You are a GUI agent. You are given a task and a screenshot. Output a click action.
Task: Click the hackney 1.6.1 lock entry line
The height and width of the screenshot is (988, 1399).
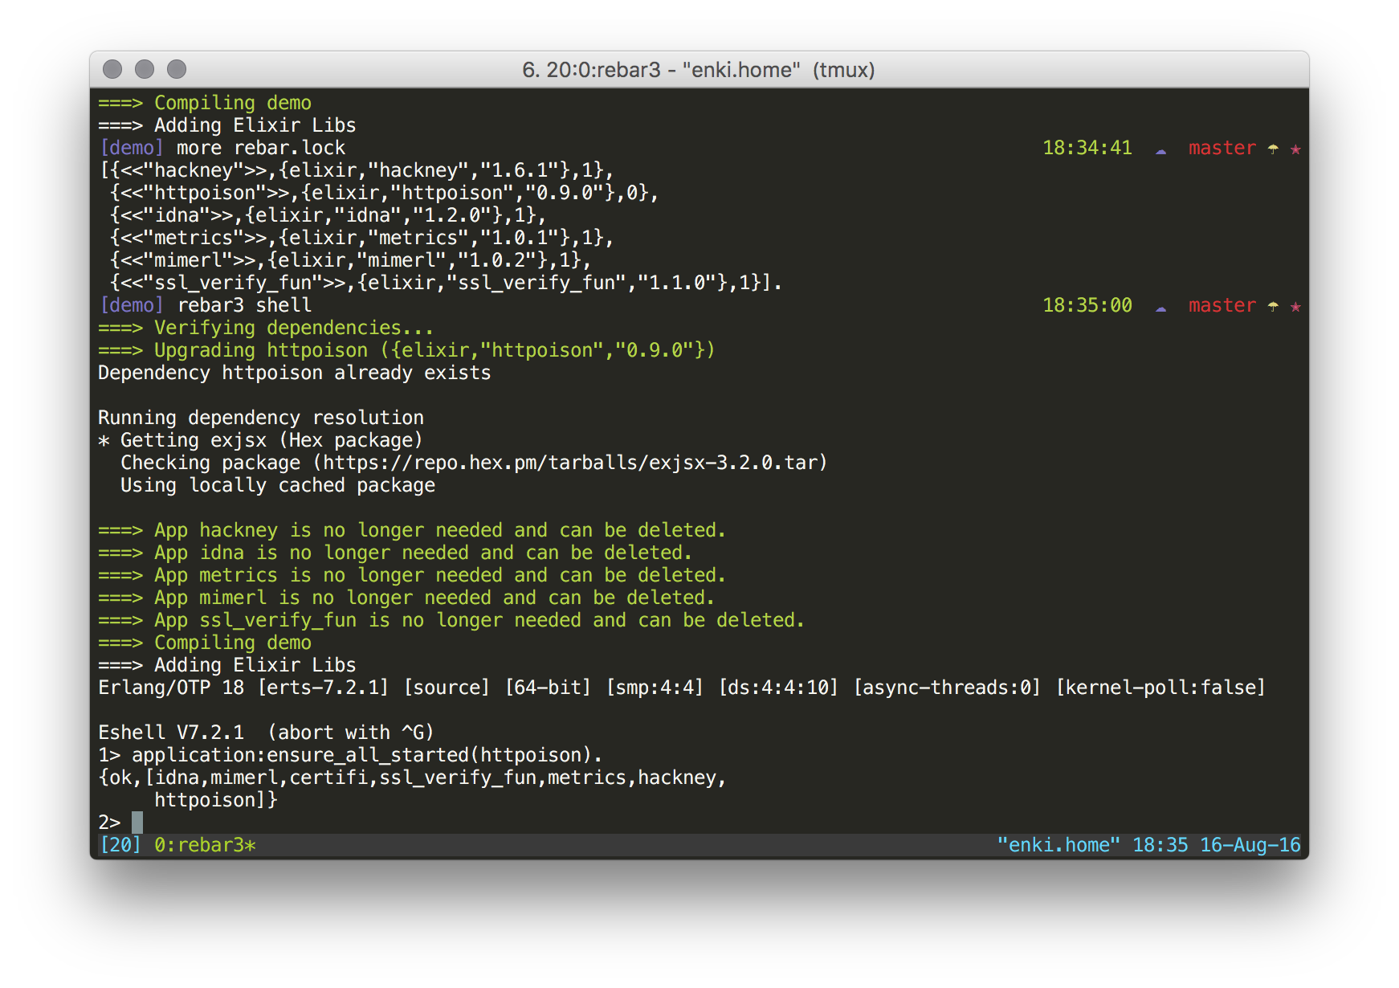pos(357,170)
